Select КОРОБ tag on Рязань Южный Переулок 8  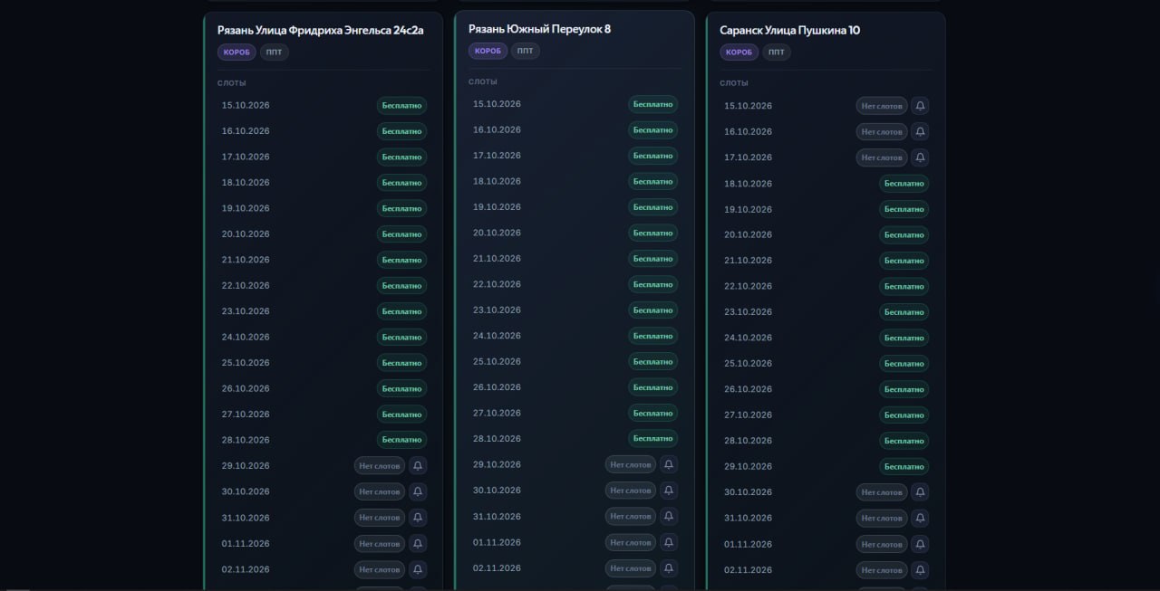click(x=488, y=51)
